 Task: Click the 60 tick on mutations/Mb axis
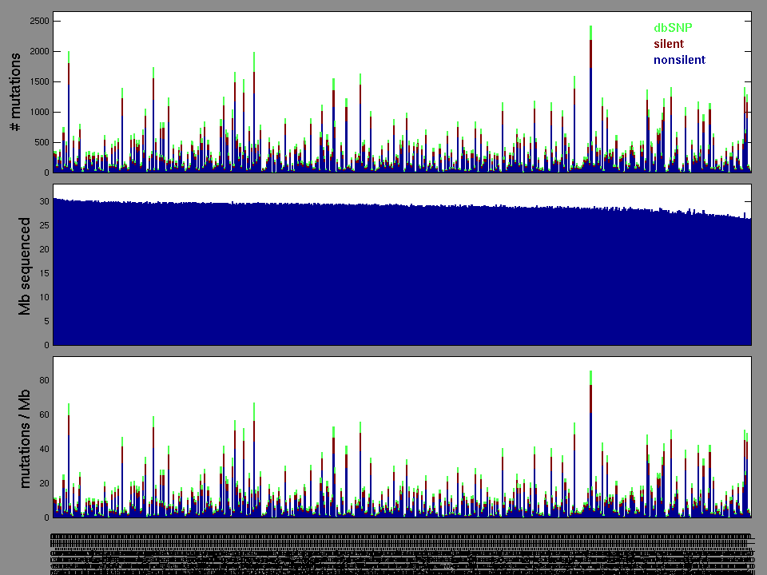(x=43, y=415)
